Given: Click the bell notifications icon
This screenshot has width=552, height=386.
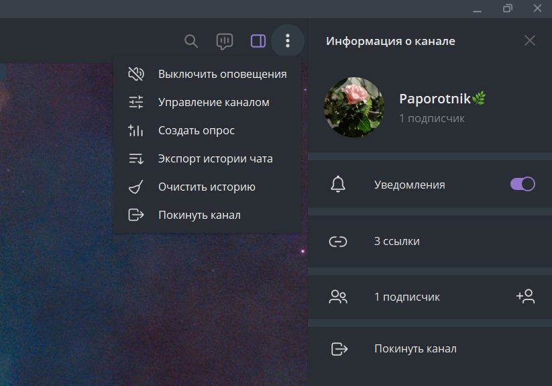Looking at the screenshot, I should pyautogui.click(x=338, y=184).
